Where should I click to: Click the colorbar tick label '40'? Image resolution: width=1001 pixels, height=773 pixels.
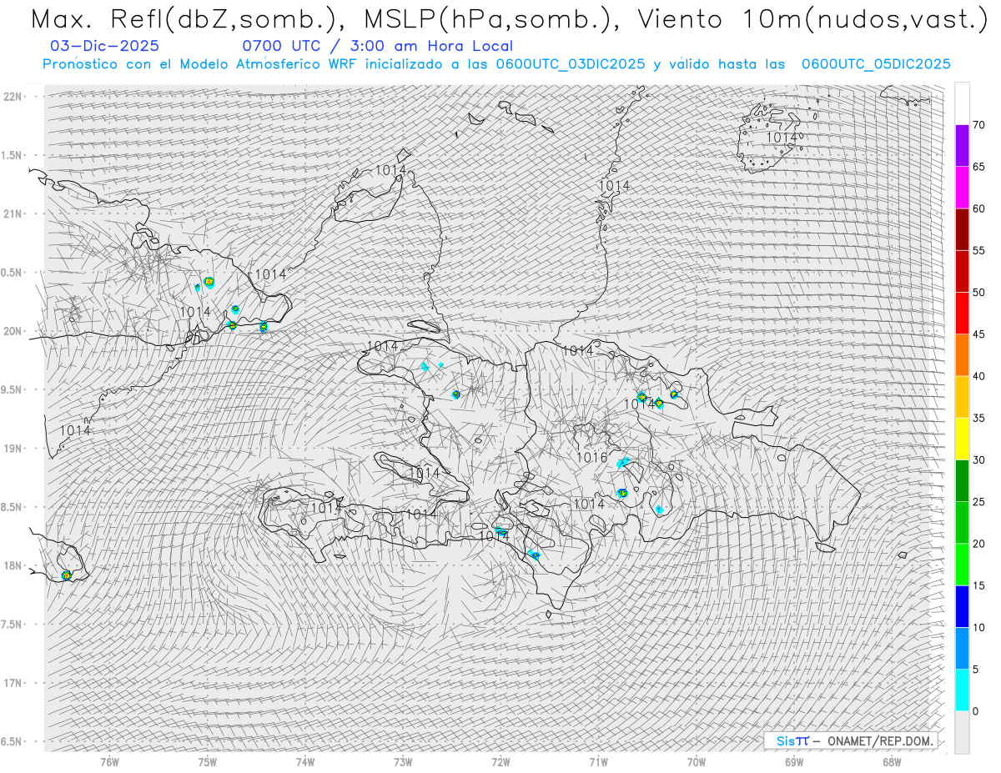point(979,376)
